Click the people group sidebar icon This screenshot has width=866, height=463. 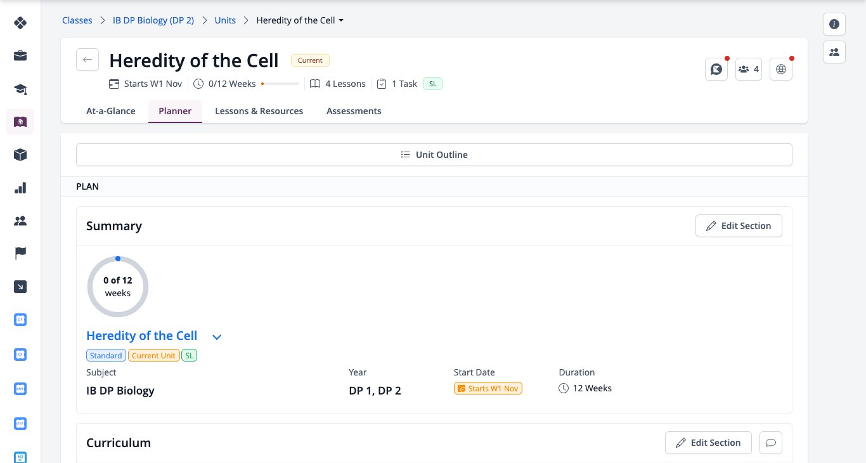tap(20, 221)
